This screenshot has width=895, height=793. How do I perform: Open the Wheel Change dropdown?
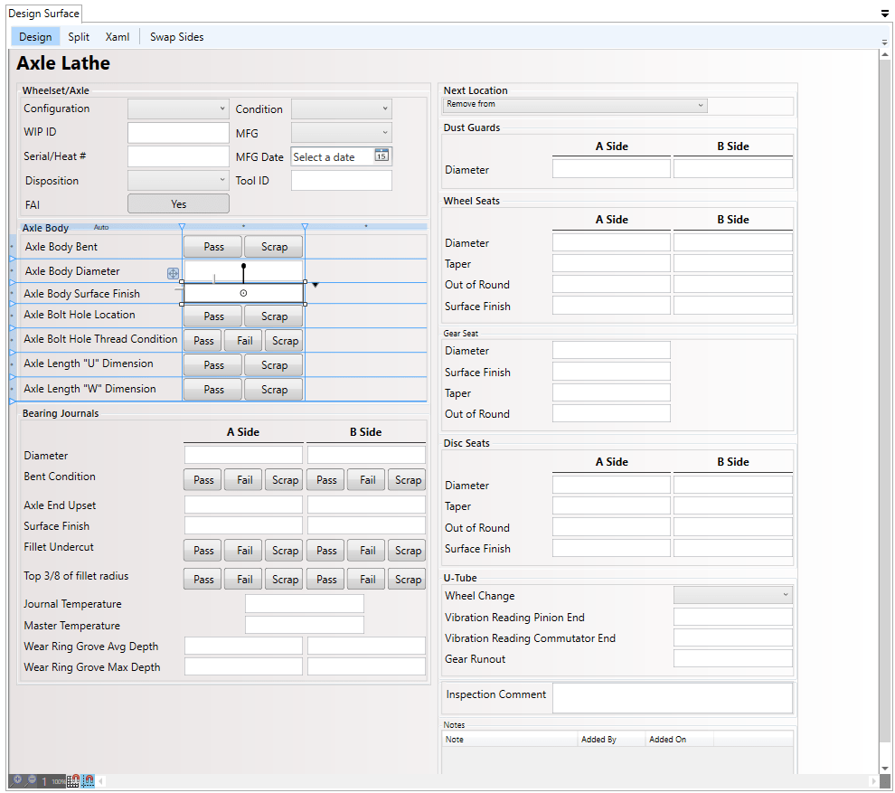(x=733, y=595)
